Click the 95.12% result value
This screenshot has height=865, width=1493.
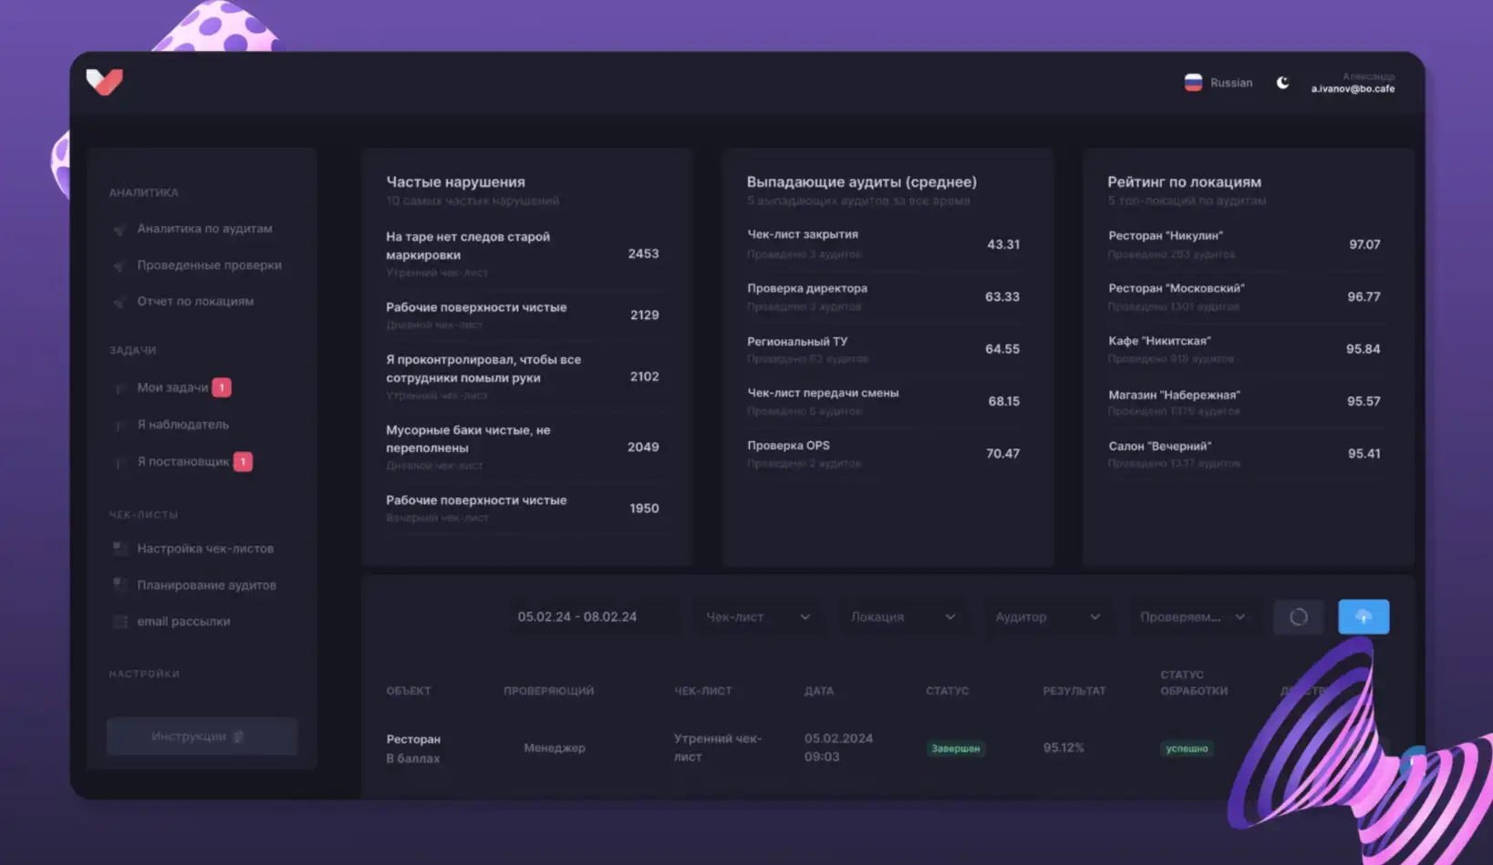(1063, 747)
